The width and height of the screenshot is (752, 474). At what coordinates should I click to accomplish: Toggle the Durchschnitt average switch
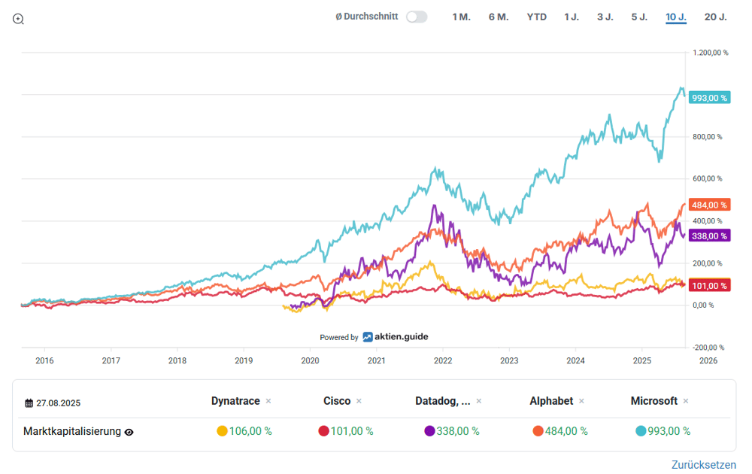click(417, 17)
